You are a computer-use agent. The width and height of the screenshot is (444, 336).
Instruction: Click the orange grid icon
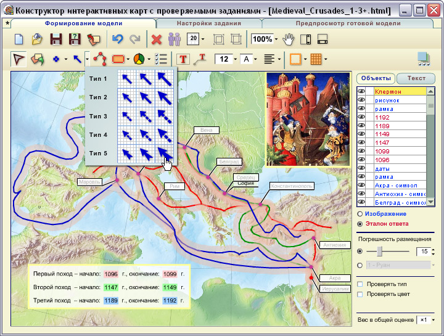(x=316, y=59)
